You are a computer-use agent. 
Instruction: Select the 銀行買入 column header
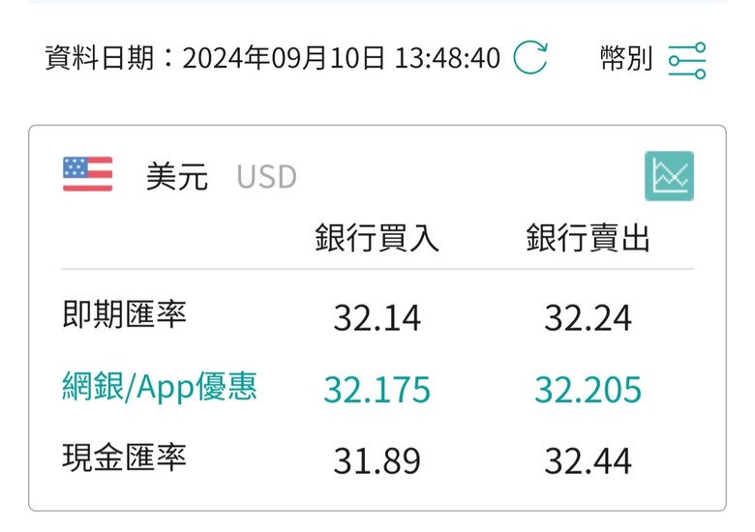[377, 238]
